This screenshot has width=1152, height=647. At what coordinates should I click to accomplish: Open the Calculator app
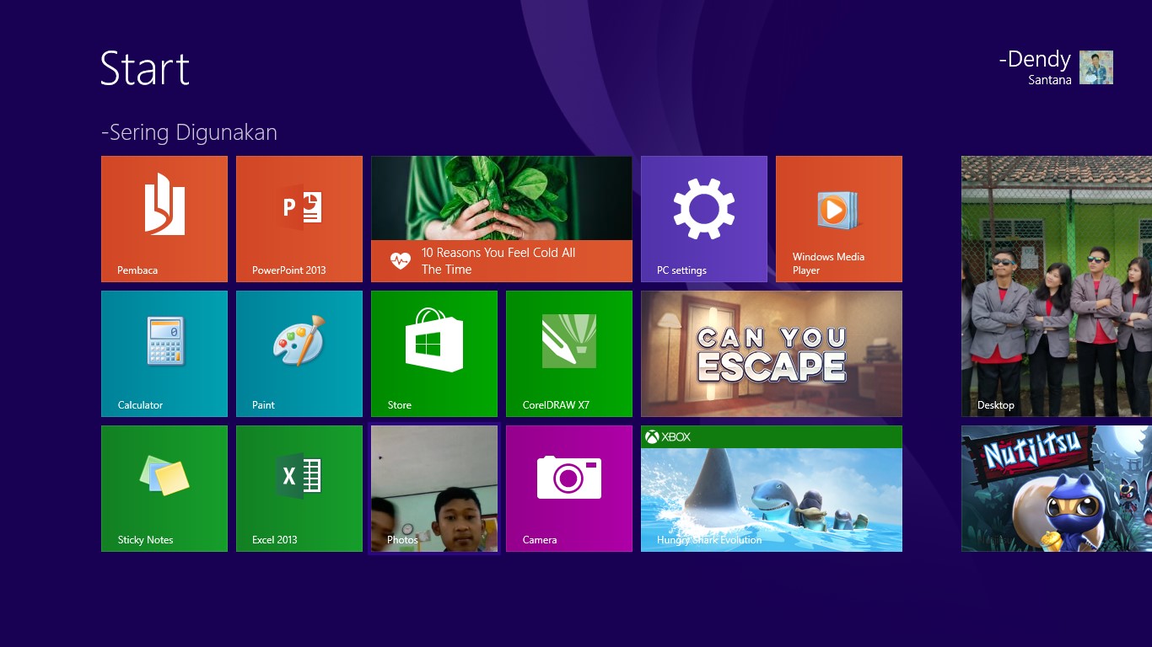click(164, 353)
